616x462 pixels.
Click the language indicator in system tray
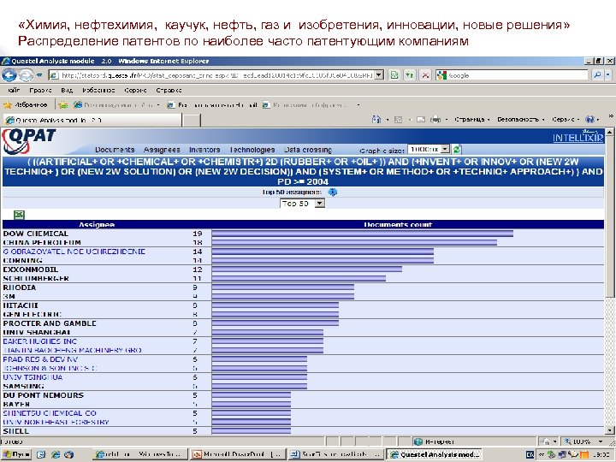click(x=530, y=454)
